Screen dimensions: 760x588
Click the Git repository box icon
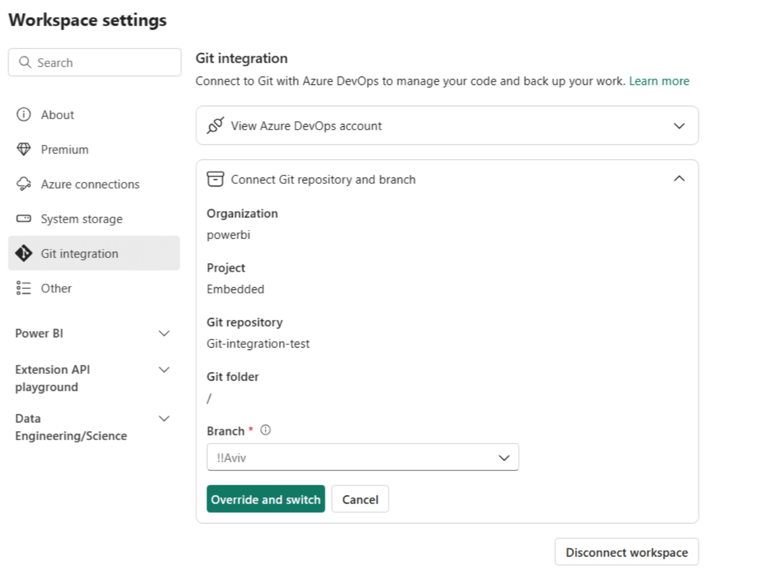pos(215,179)
